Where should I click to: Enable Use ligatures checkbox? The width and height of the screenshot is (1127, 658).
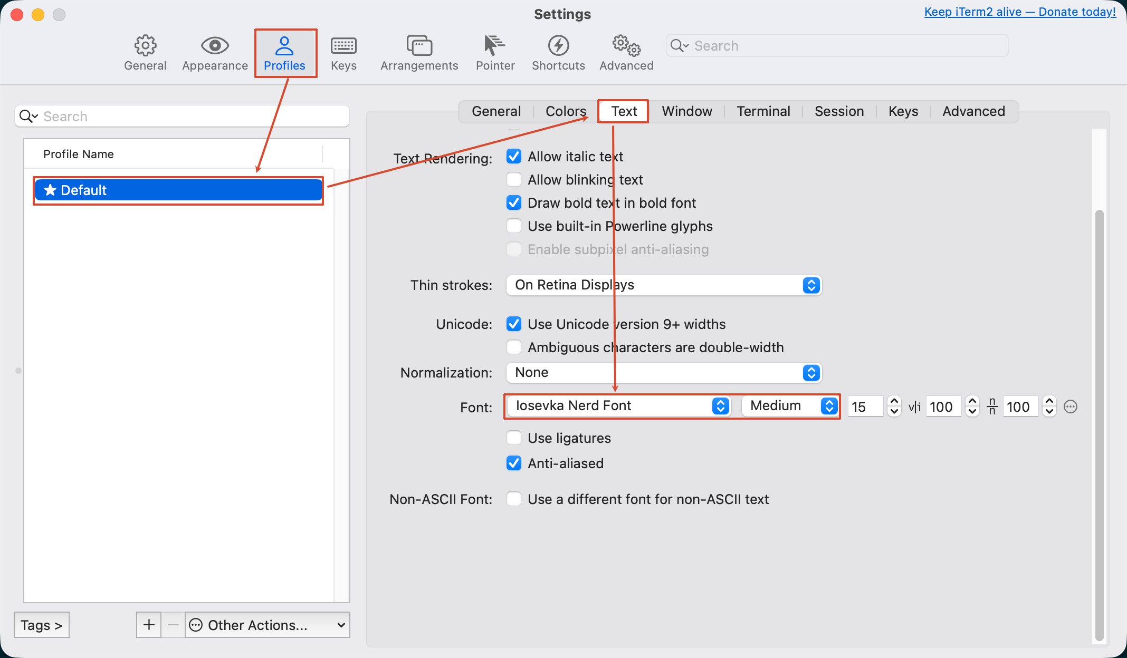pyautogui.click(x=514, y=438)
